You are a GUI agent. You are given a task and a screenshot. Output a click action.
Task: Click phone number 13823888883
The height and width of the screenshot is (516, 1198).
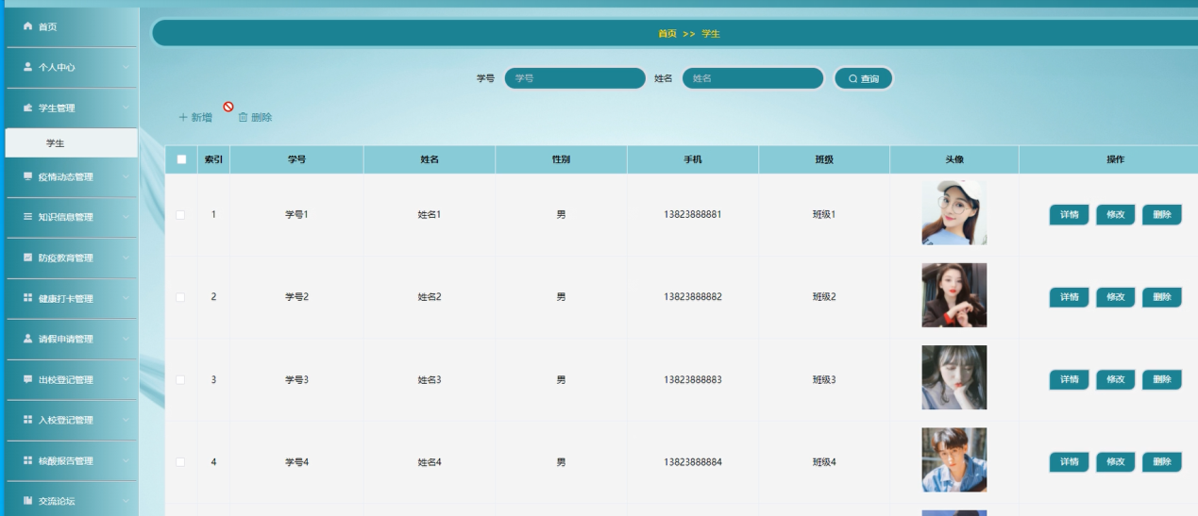[x=693, y=379]
